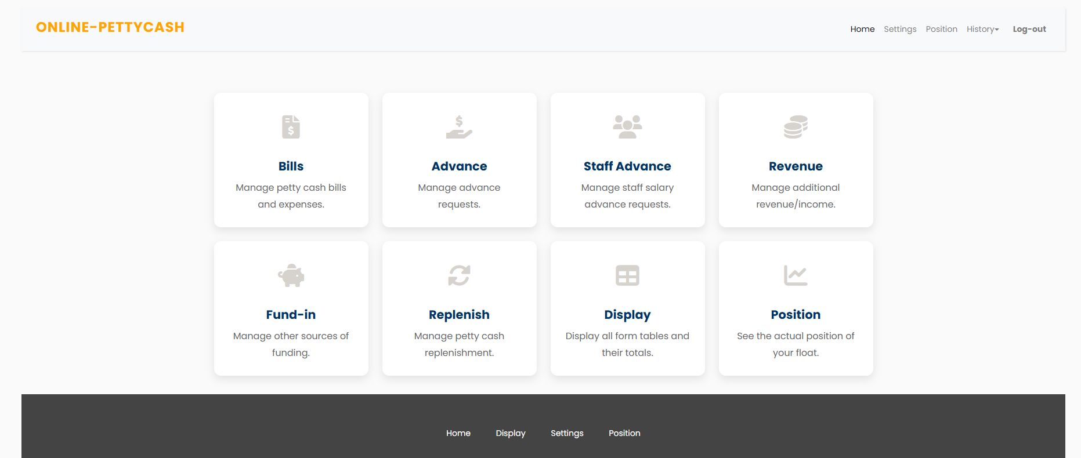Viewport: 1081px width, 458px height.
Task: Select Home in the top navigation
Action: tap(862, 29)
